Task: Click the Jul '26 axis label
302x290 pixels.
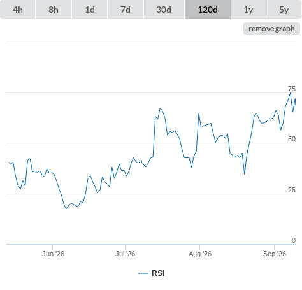Action: click(125, 254)
